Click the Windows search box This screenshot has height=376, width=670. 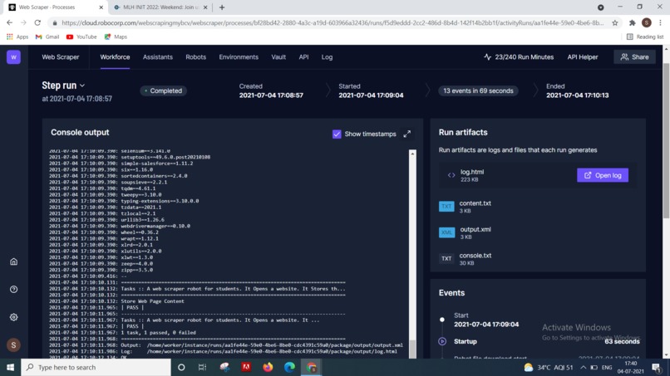pyautogui.click(x=96, y=367)
